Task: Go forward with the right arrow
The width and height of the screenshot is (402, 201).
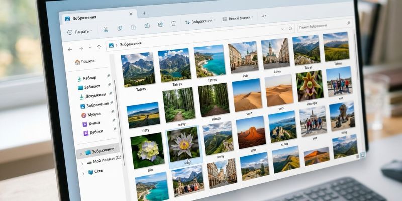Action: (x=81, y=48)
